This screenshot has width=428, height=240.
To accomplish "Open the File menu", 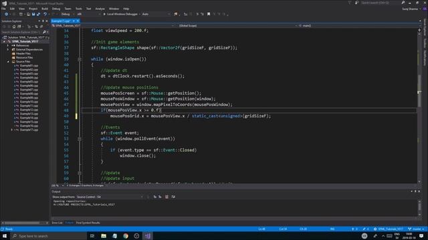I will [x=3, y=9].
